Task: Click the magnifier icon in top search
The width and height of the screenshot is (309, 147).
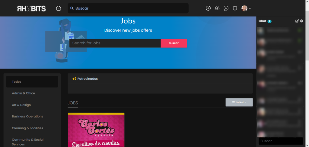Action: point(72,8)
